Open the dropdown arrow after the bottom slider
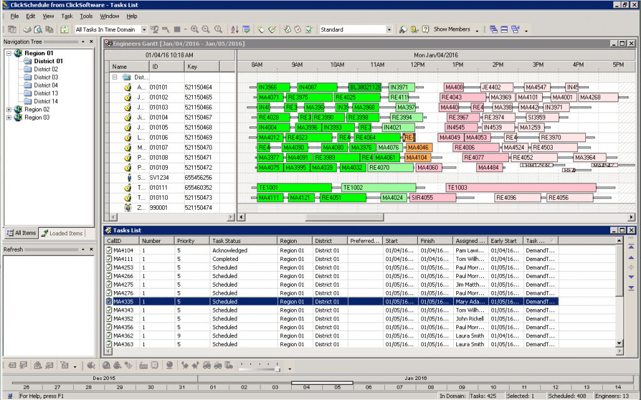This screenshot has height=400, width=641. point(290,369)
